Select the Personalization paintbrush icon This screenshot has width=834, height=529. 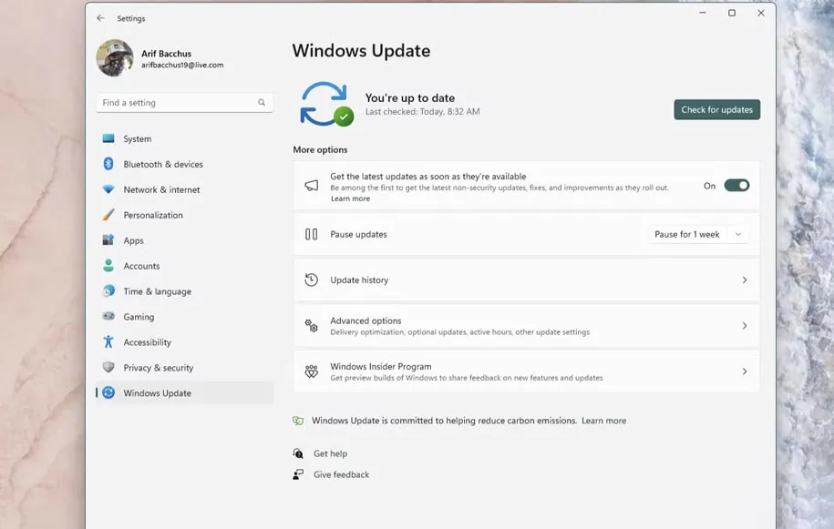108,215
